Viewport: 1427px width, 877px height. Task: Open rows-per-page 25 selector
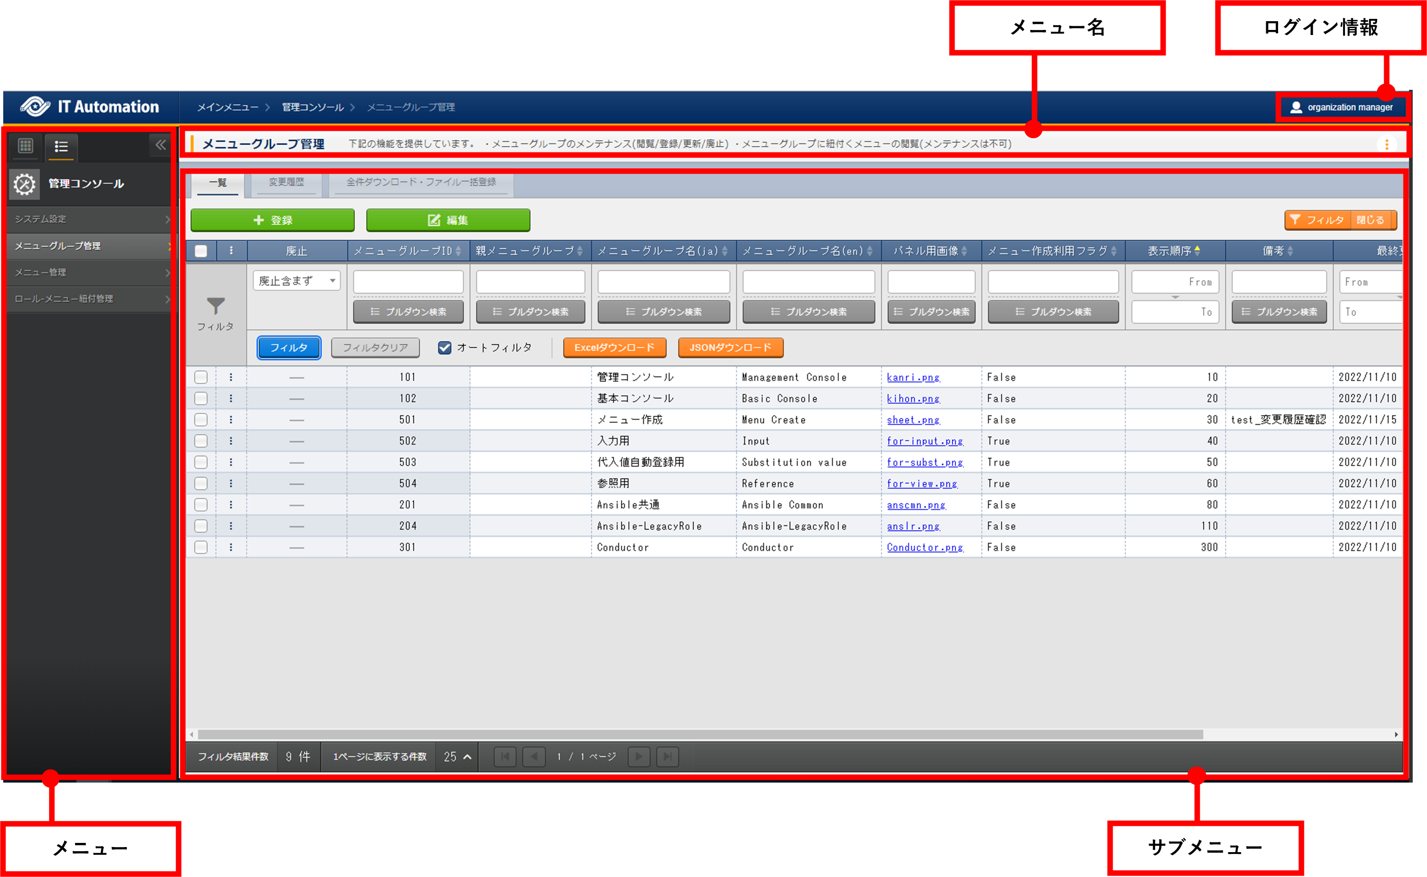[457, 756]
